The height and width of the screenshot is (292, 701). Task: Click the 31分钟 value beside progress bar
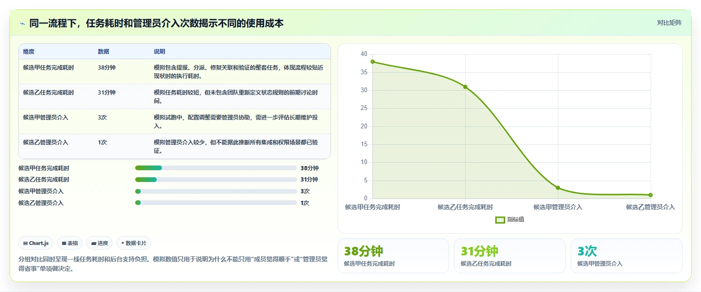[x=309, y=180]
